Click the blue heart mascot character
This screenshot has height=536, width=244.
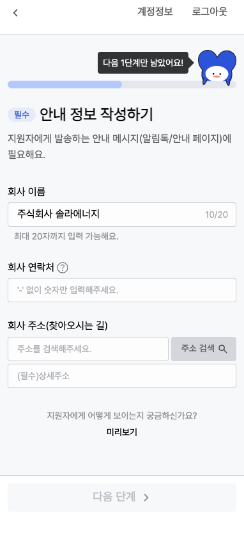click(217, 67)
